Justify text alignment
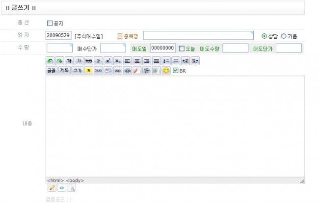The width and height of the screenshot is (319, 203). 157,61
